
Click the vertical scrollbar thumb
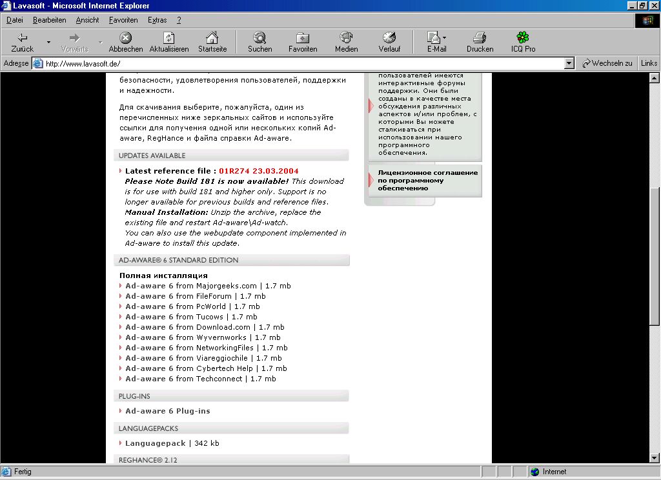(x=654, y=255)
